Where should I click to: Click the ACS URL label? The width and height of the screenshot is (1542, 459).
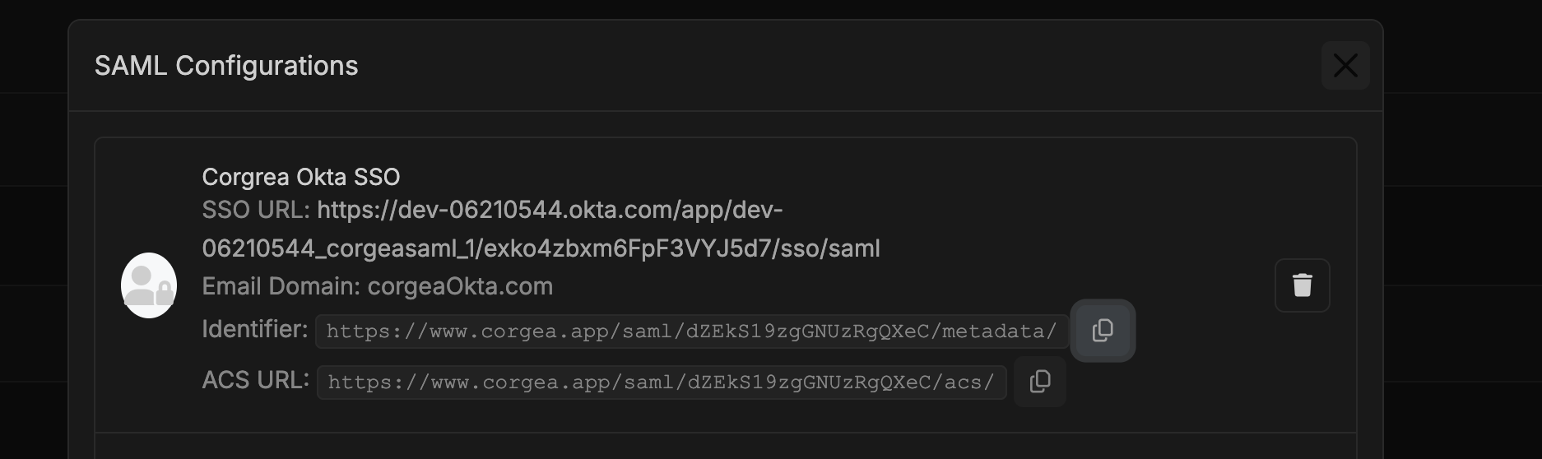click(256, 380)
